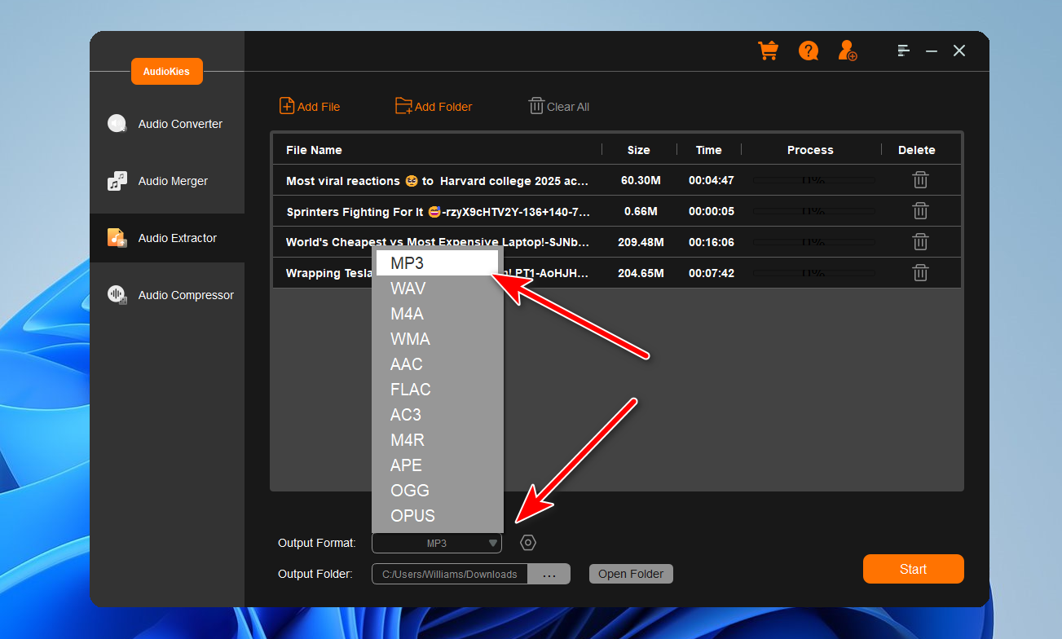This screenshot has height=639, width=1062.
Task: Delete the Sprinters Fighting For It file
Action: [919, 211]
